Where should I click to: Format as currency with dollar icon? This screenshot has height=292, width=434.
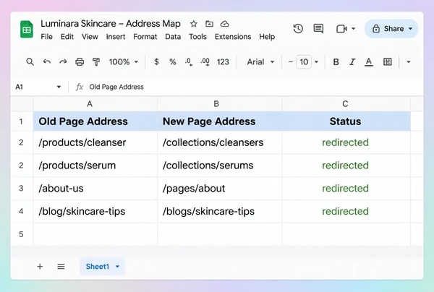click(156, 61)
